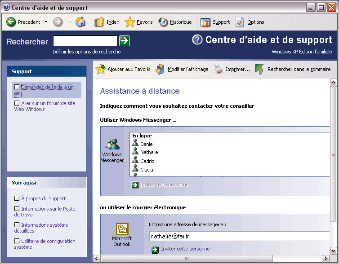Click the Modifier l'affichage icon
Viewport: 339px width, 264px height.
pyautogui.click(x=160, y=69)
